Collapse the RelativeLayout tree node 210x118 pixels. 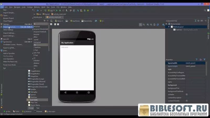(169, 27)
